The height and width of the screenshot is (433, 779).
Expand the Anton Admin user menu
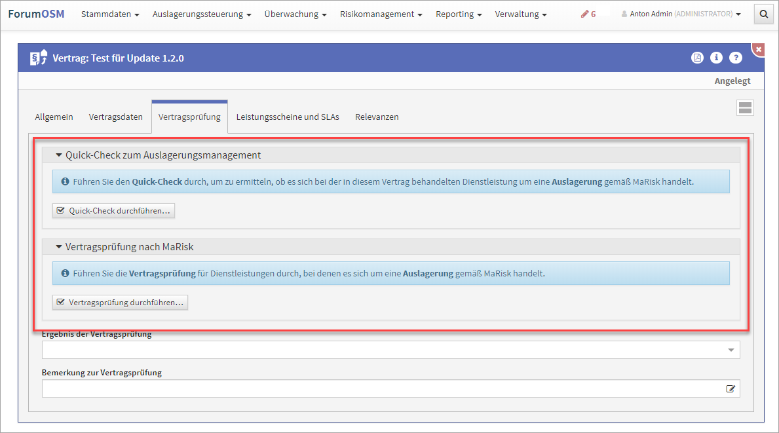(681, 14)
